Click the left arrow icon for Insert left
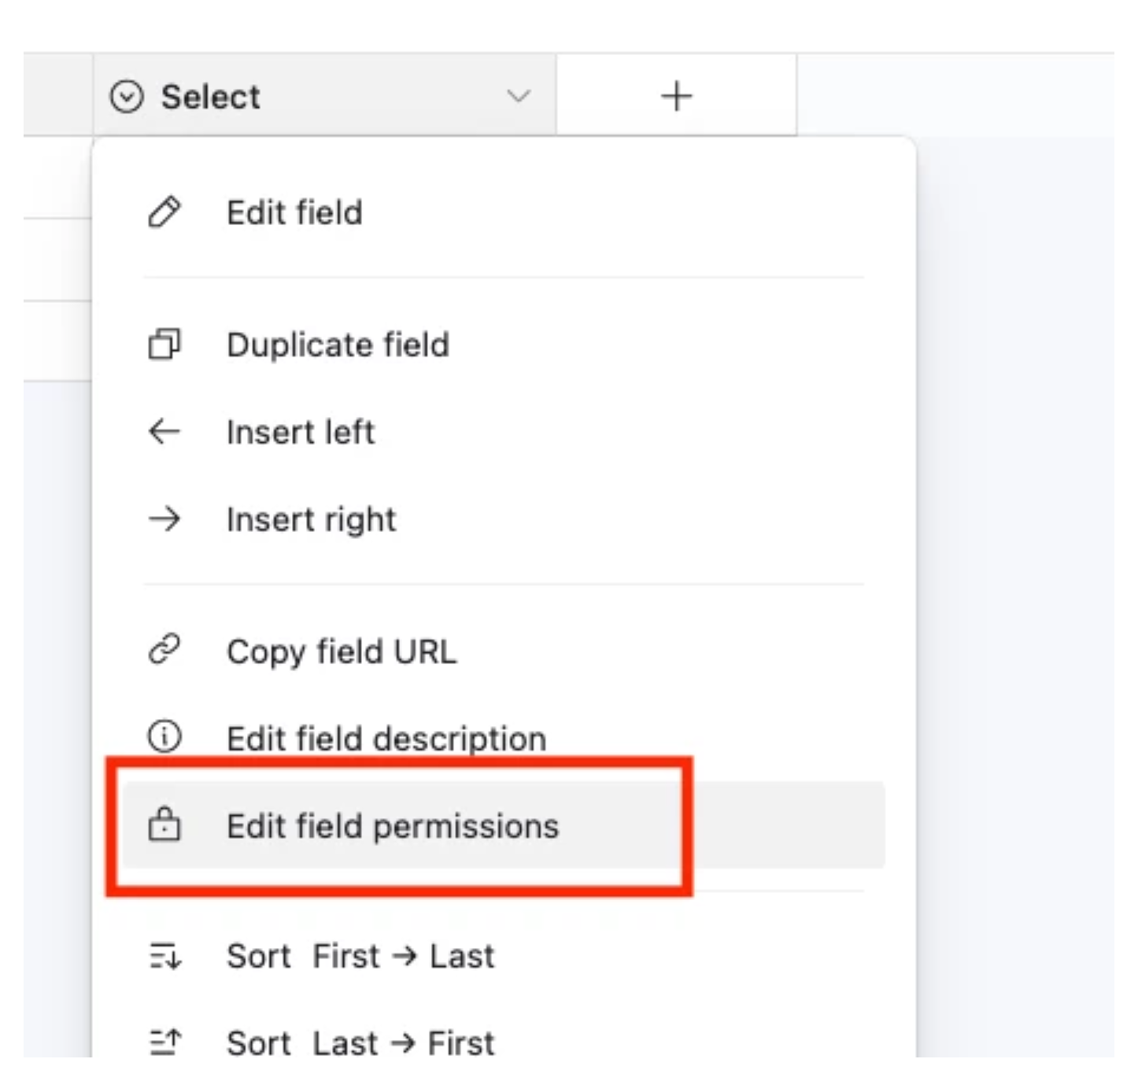 164,431
